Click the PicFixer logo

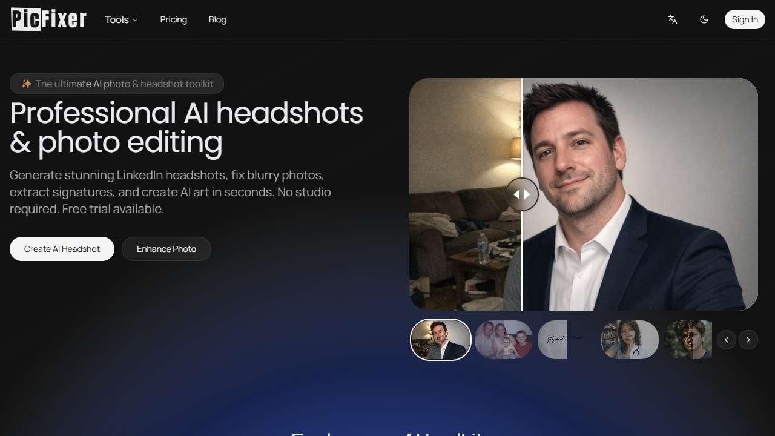[48, 19]
